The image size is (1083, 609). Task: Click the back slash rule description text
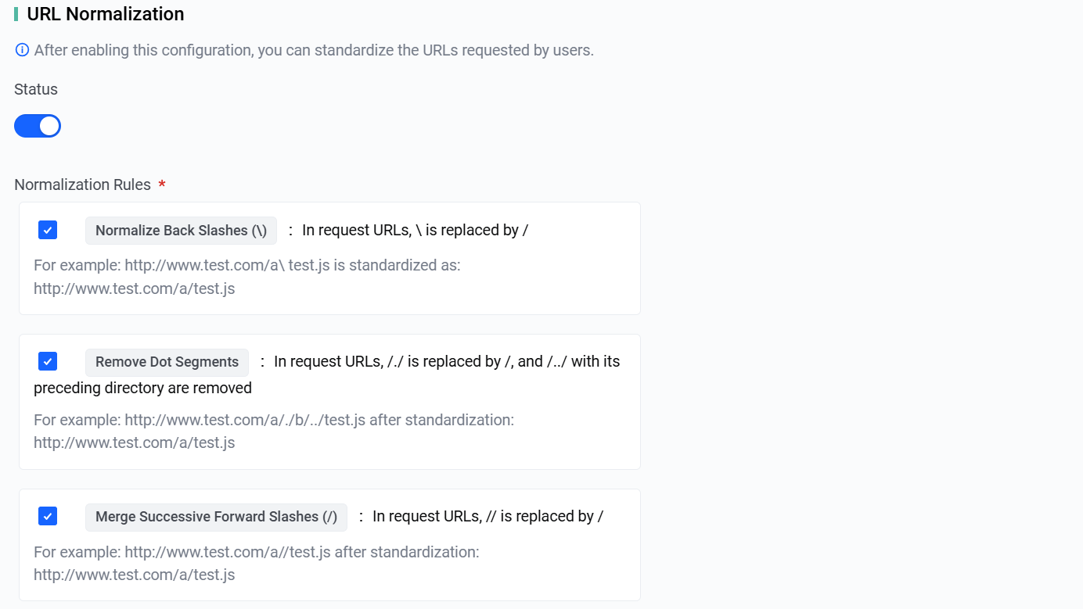[x=415, y=230]
